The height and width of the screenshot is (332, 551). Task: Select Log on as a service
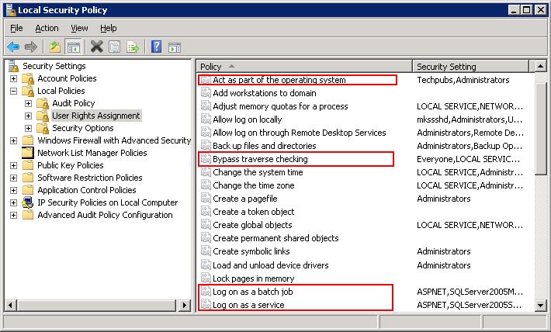pos(248,305)
